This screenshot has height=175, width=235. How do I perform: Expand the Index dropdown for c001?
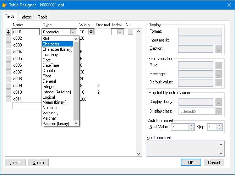(120, 32)
